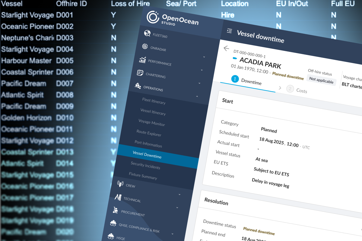Collapse the sidebar using the menu icon
The image size is (362, 241).
(x=230, y=31)
